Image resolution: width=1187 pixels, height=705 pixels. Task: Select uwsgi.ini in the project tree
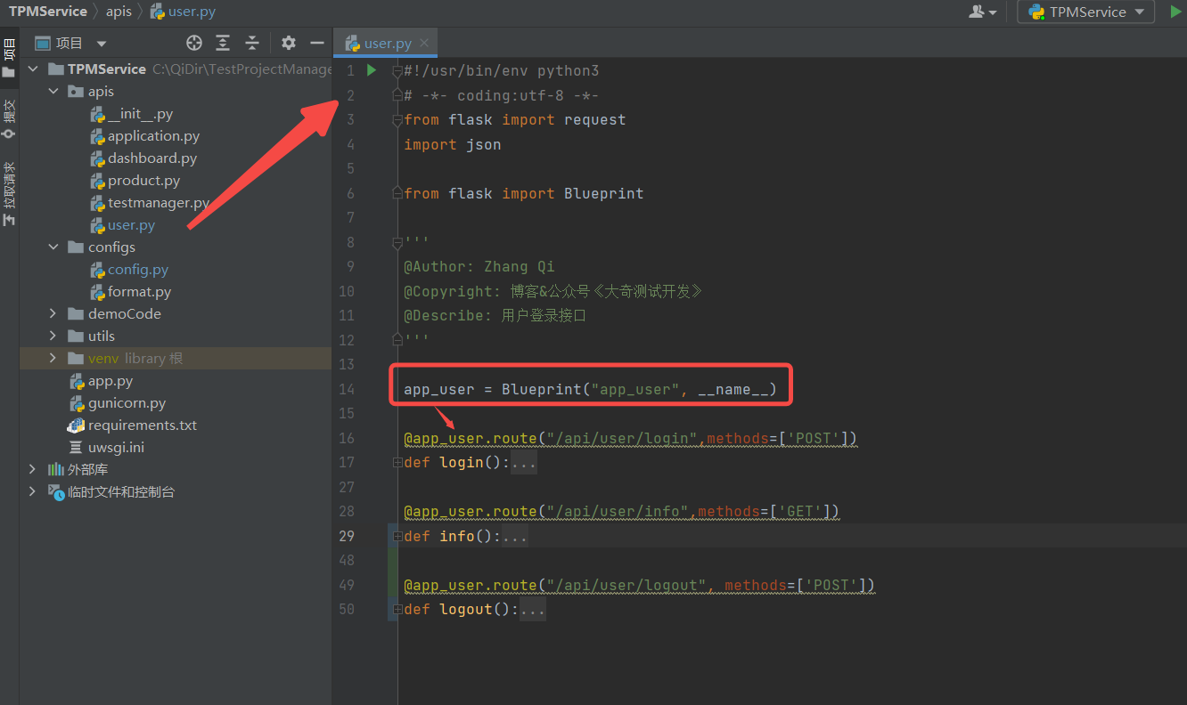click(116, 447)
